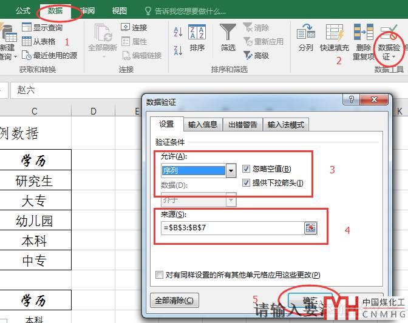408x323 pixels.
Task: Click the range selector icon in Source box
Action: pos(310,228)
